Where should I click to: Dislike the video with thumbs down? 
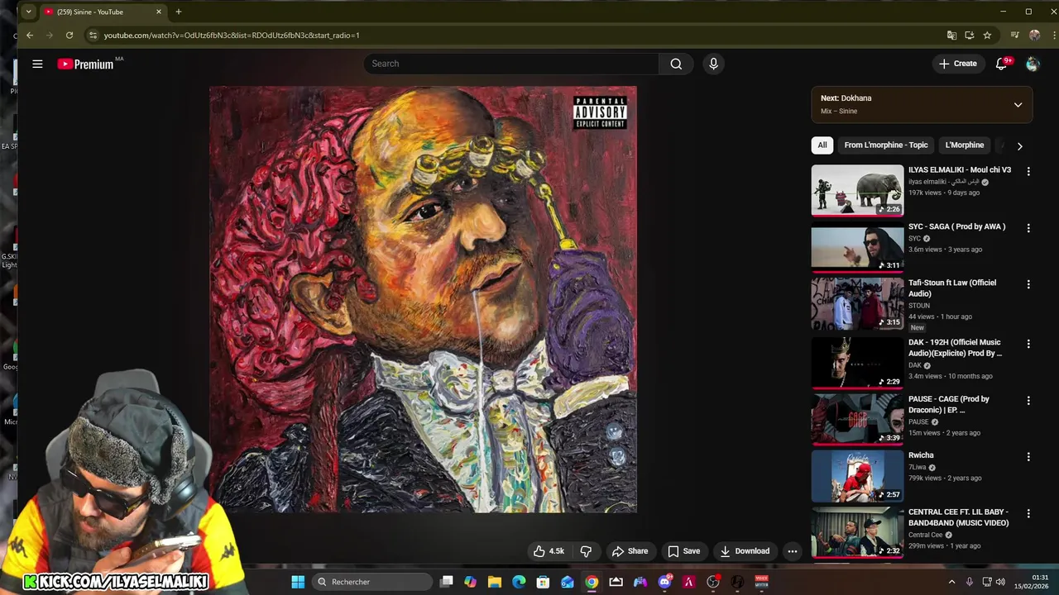(586, 551)
